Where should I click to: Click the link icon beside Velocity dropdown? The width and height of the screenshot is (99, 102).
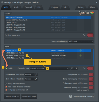36,74
